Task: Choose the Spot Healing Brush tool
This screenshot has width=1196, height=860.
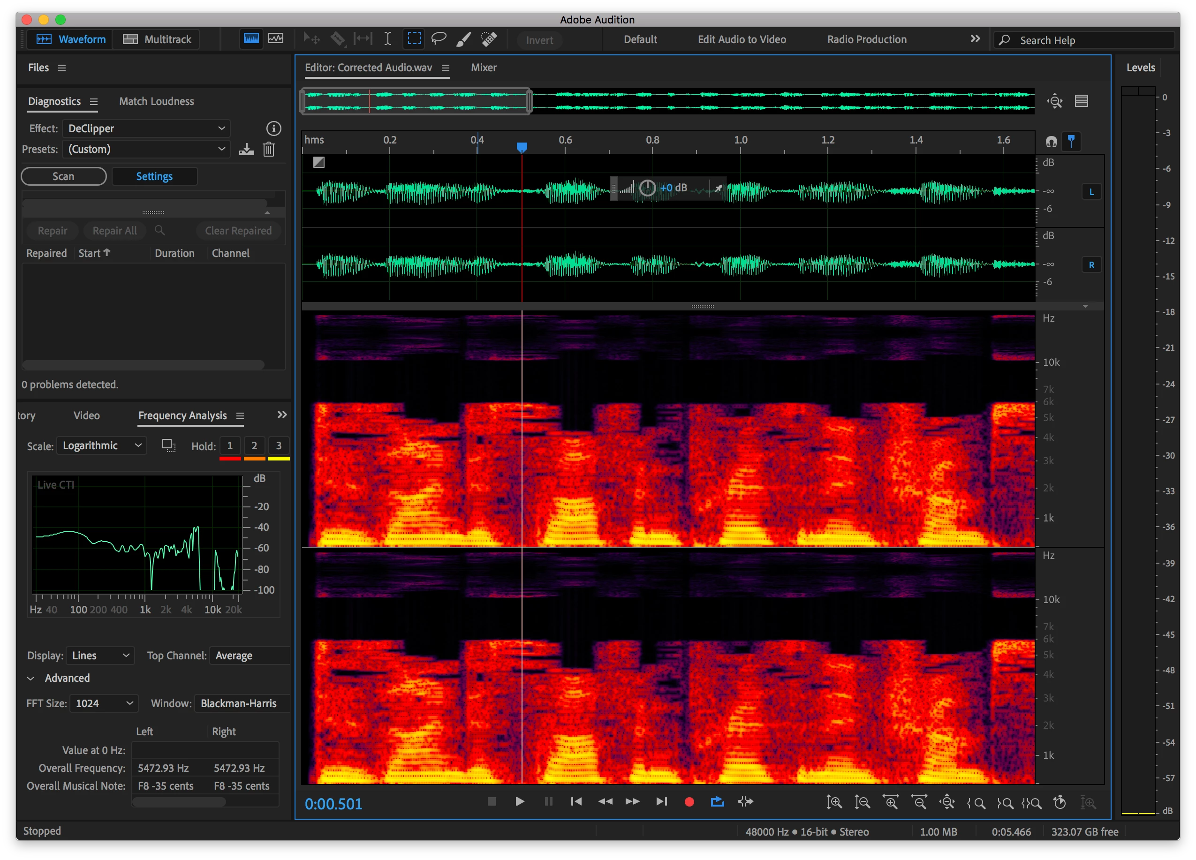Action: coord(489,38)
